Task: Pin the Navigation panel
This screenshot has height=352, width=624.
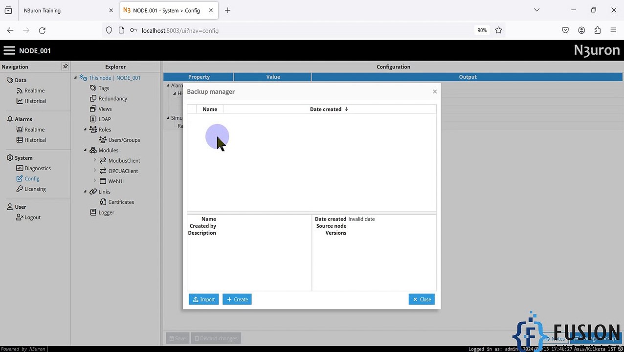Action: pos(65,66)
